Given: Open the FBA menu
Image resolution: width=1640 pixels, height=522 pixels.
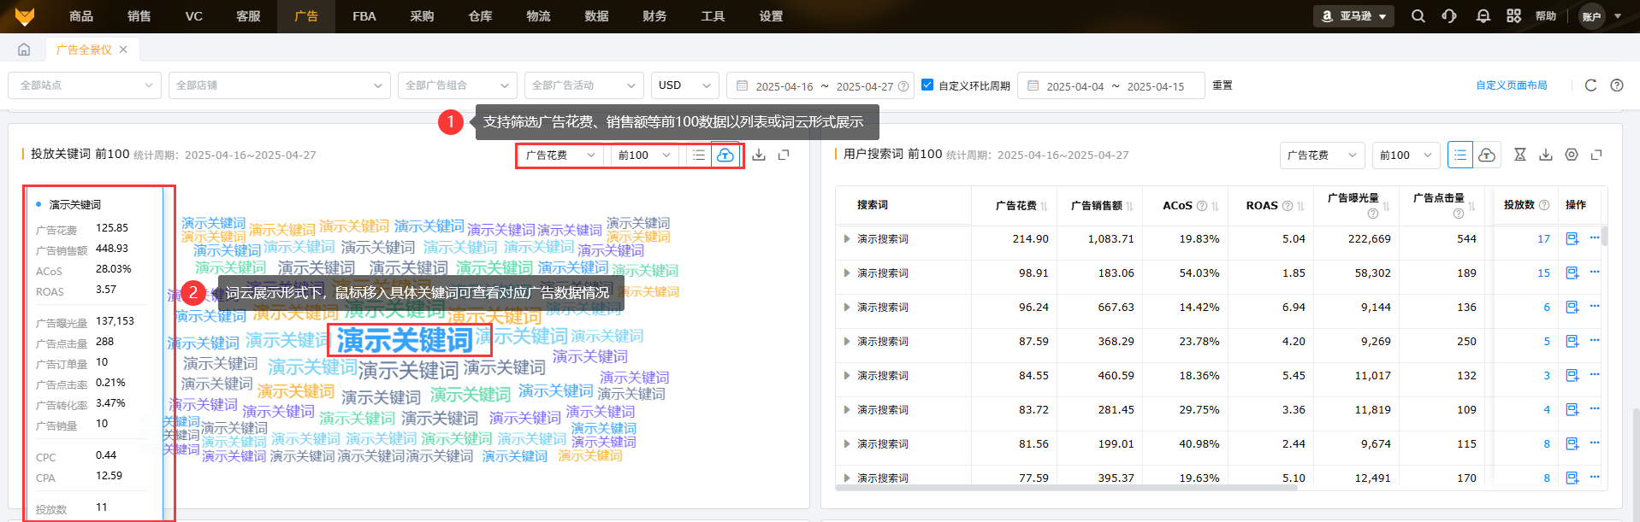Looking at the screenshot, I should 364,16.
